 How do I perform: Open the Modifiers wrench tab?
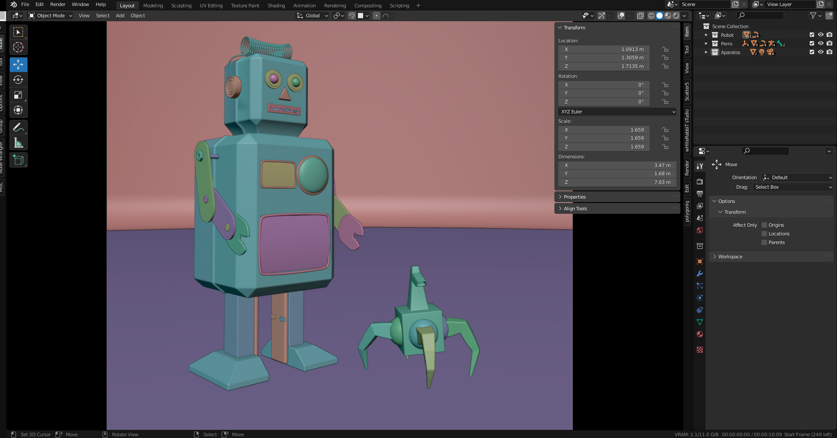coord(700,274)
